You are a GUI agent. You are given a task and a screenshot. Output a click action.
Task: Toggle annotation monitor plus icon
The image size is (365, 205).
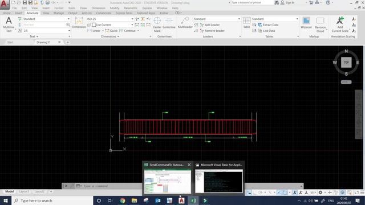pyautogui.click(x=330, y=192)
